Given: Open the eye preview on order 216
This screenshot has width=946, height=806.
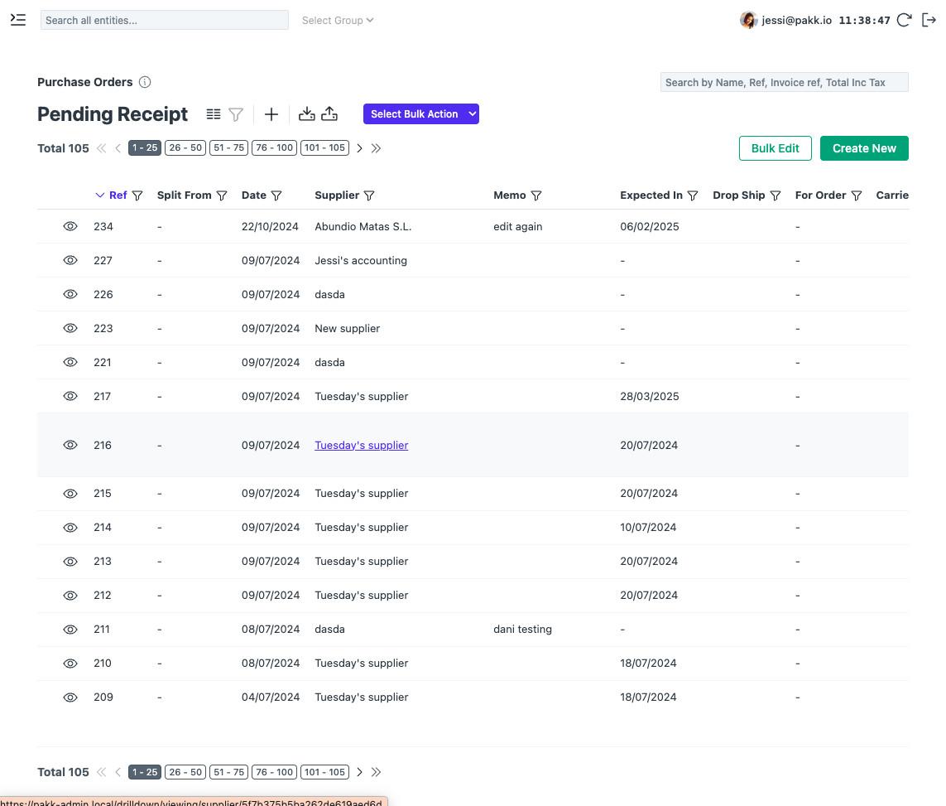Looking at the screenshot, I should [x=70, y=445].
